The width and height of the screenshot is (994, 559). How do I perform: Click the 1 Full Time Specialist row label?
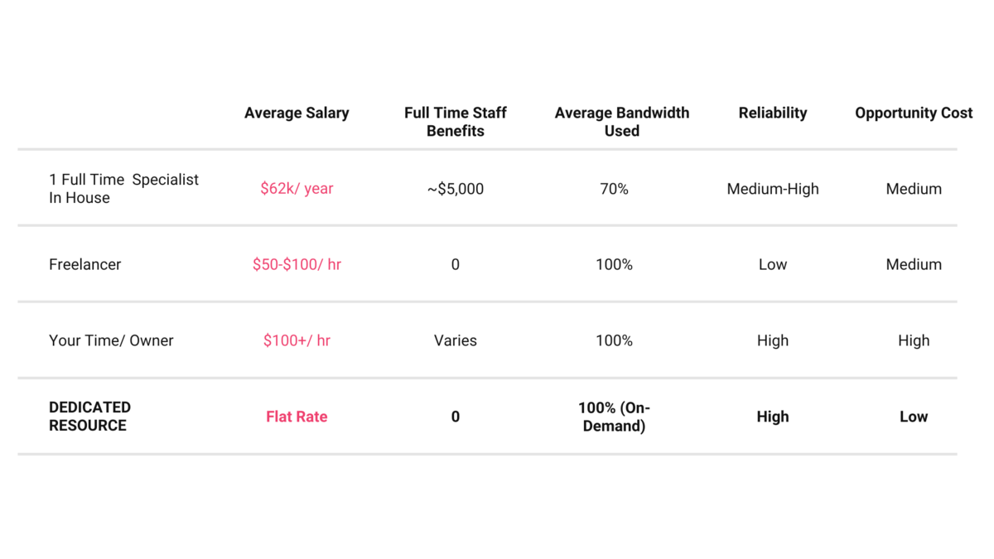[123, 189]
